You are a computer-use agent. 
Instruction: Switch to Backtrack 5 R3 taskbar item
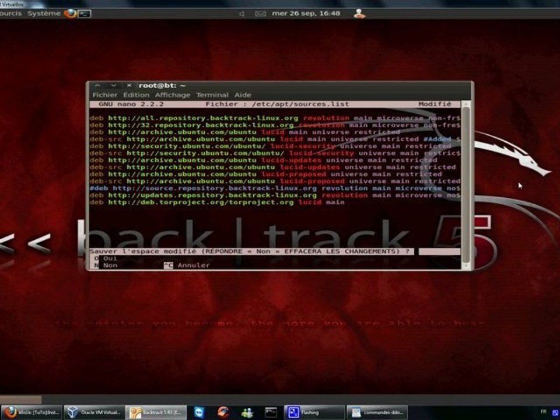(156, 412)
